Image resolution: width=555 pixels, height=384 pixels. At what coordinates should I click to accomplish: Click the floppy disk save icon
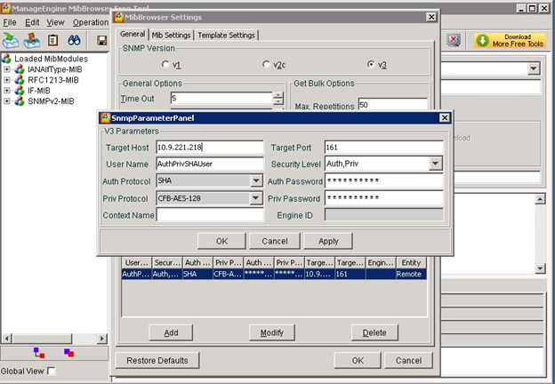tap(102, 40)
